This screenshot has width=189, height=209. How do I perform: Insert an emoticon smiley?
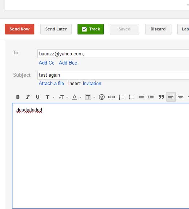(102, 97)
